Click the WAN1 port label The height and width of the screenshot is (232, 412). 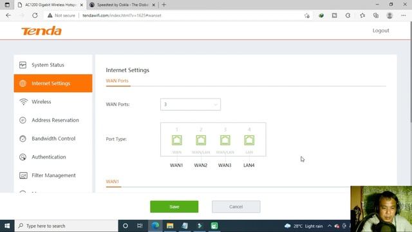(176, 165)
